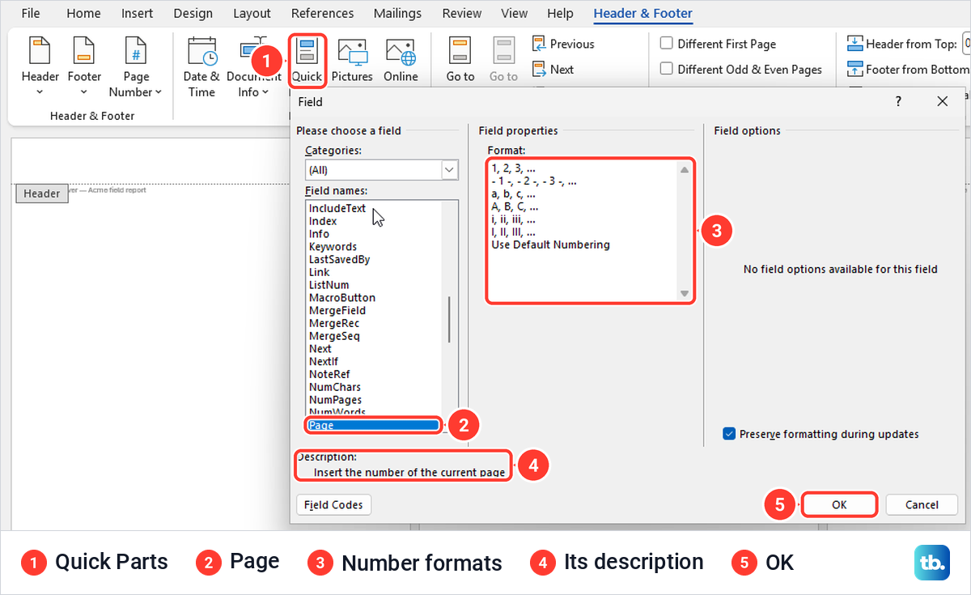Viewport: 971px width, 595px height.
Task: Close the Field dialog
Action: coord(942,101)
